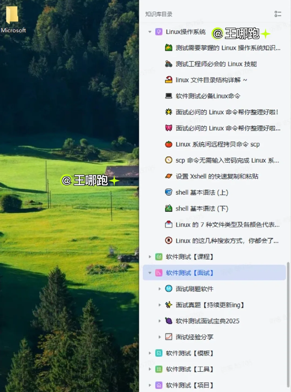Click the monitor icon beside 软件测试必备Linux命令
This screenshot has width=291, height=392.
[168, 96]
